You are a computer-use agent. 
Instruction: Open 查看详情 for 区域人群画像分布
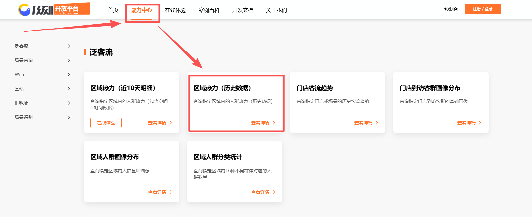(160, 192)
